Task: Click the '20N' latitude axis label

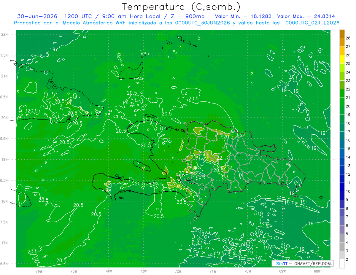Action: click(4, 118)
